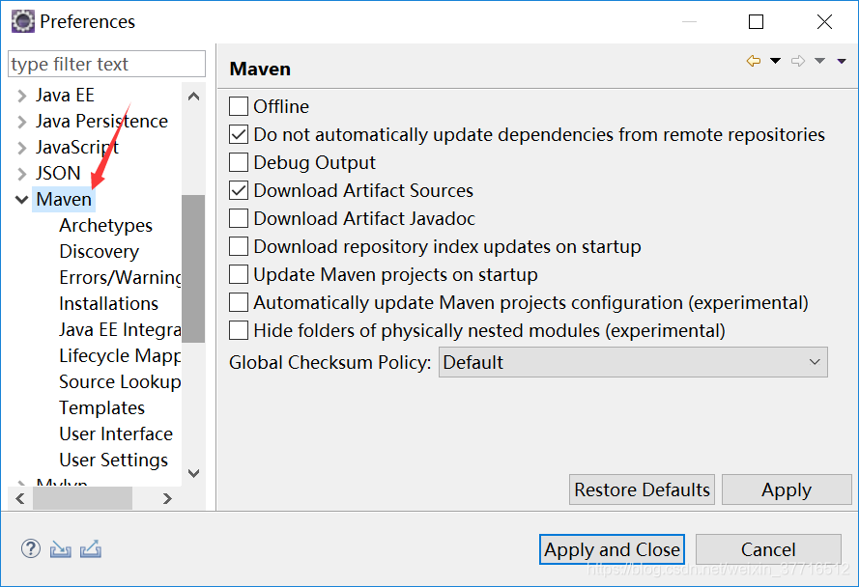Enable Update Maven projects on startup
Viewport: 859px width, 587px height.
[x=239, y=274]
